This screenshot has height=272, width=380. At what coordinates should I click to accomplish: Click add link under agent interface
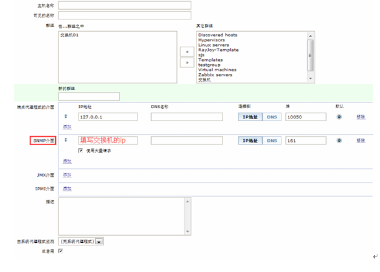[x=67, y=127]
